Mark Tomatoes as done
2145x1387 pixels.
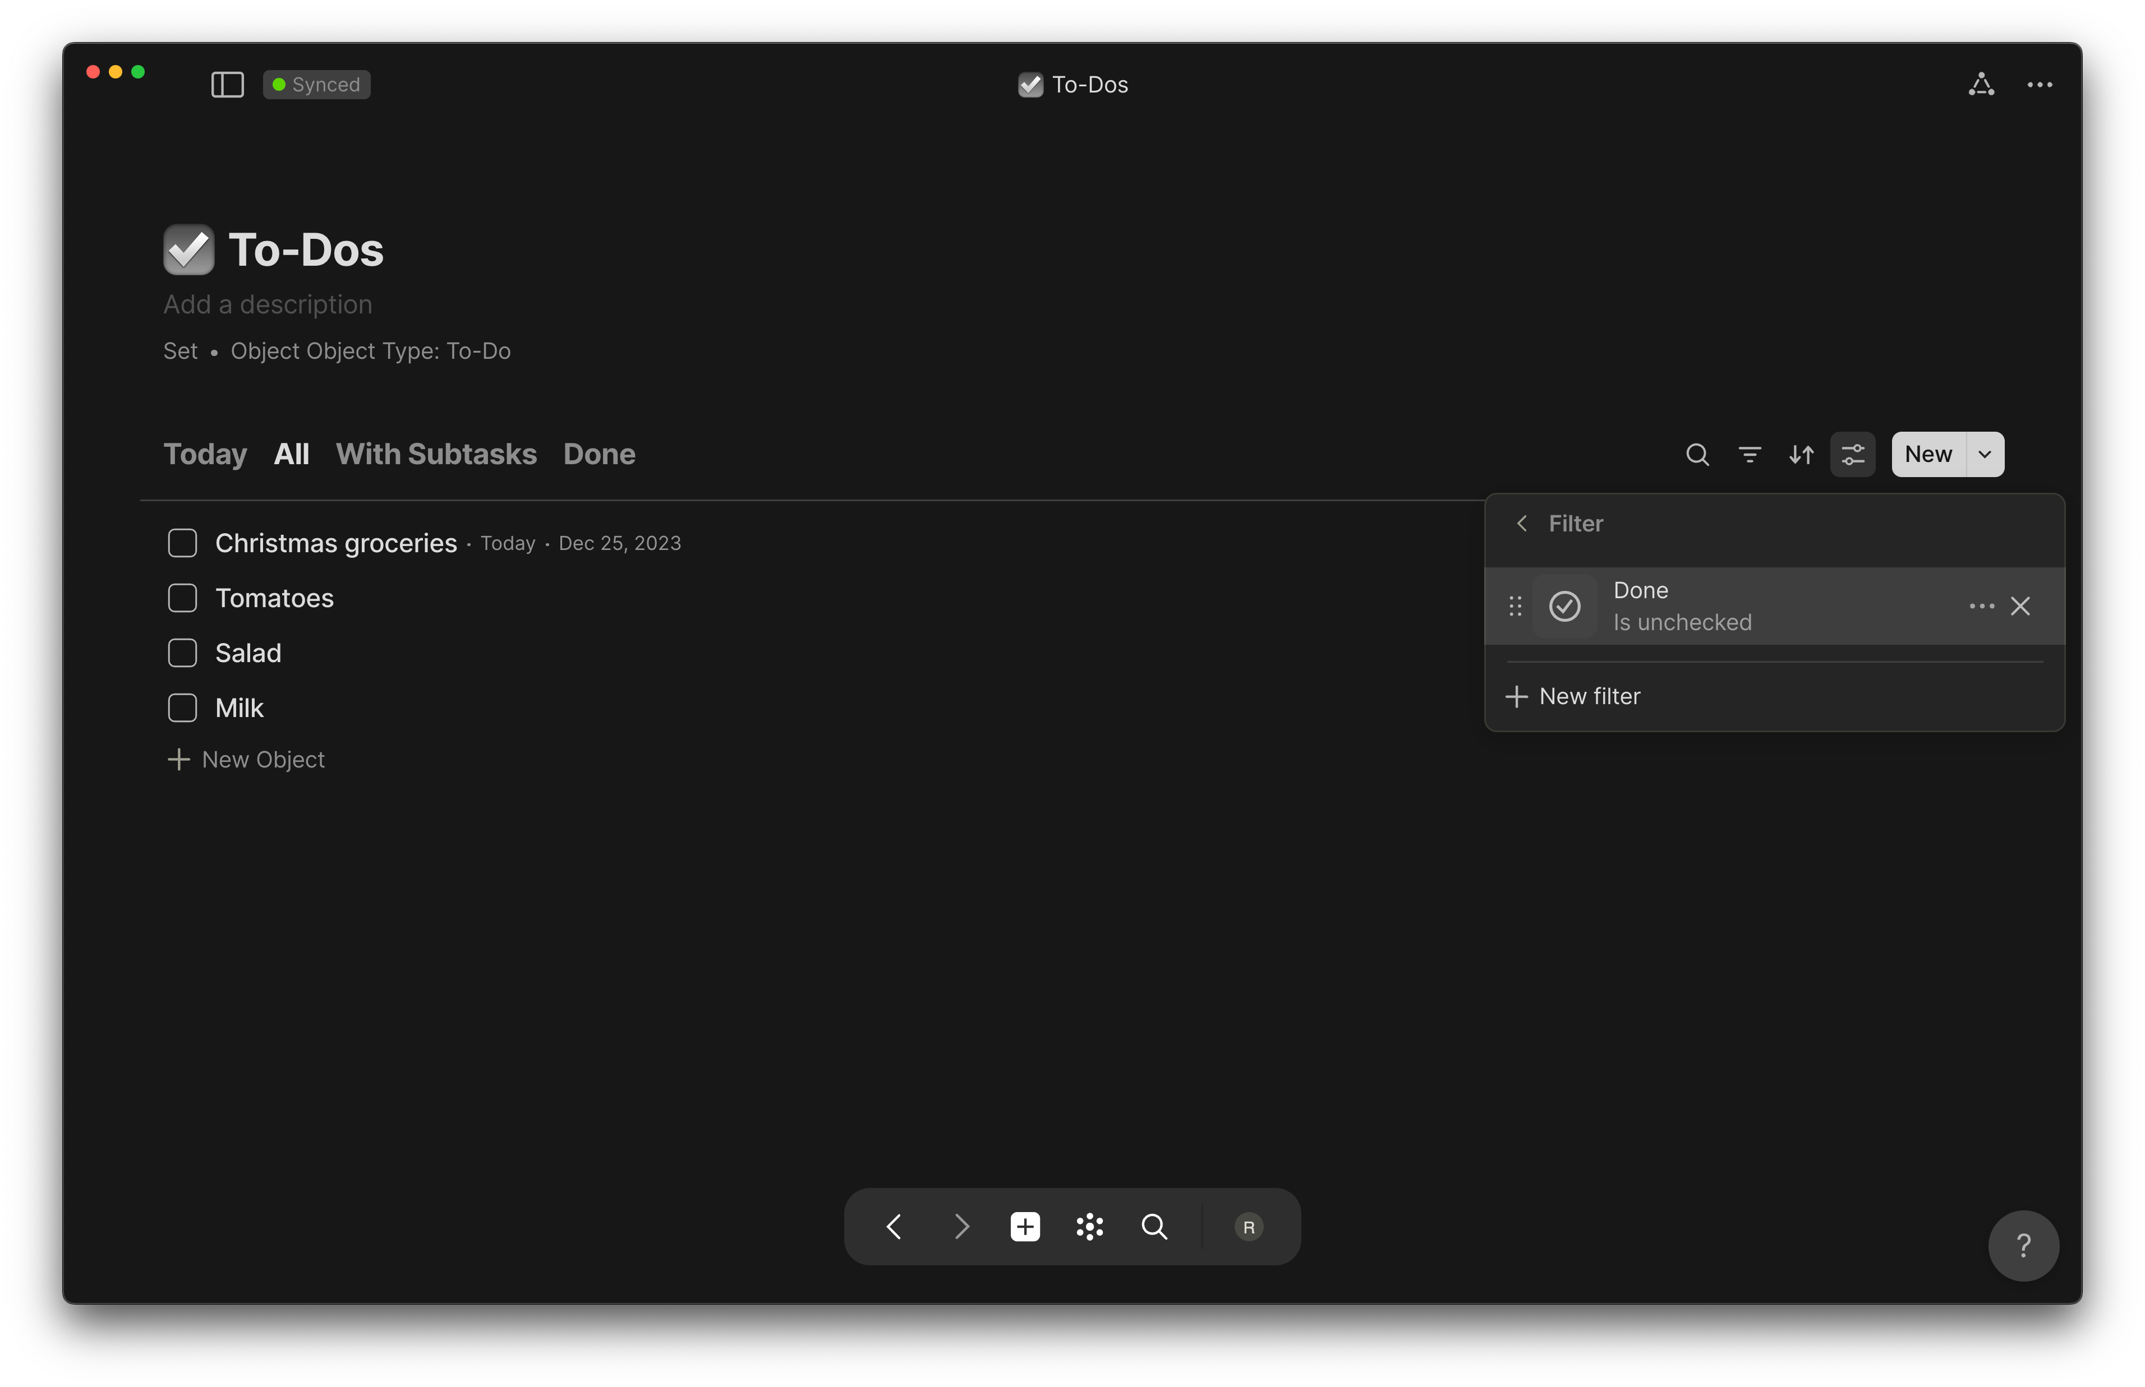[x=182, y=597]
